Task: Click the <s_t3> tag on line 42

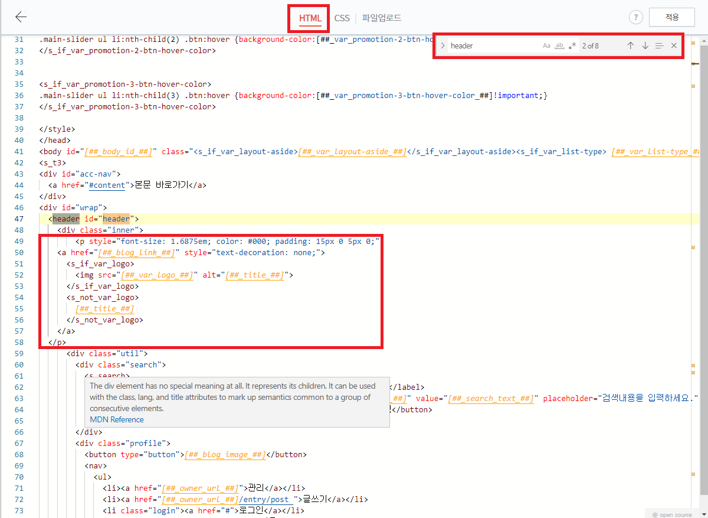Action: coord(53,162)
